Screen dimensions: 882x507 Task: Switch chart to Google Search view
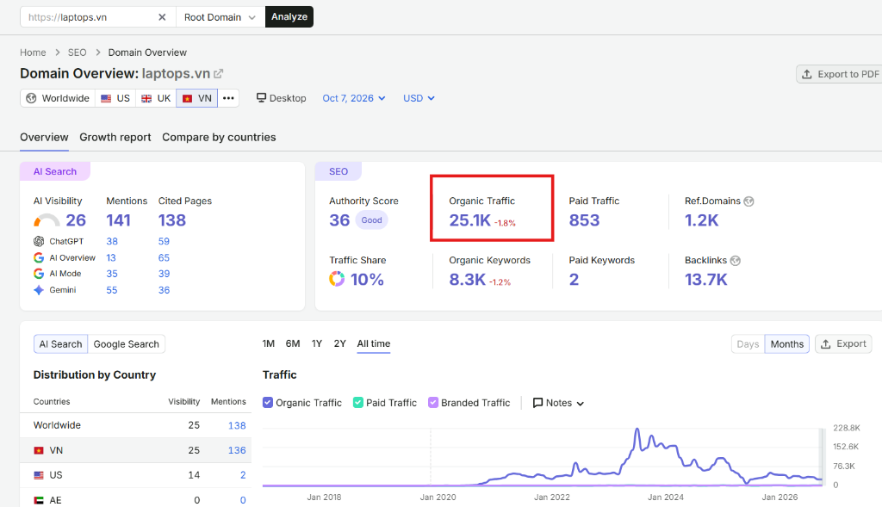point(126,344)
